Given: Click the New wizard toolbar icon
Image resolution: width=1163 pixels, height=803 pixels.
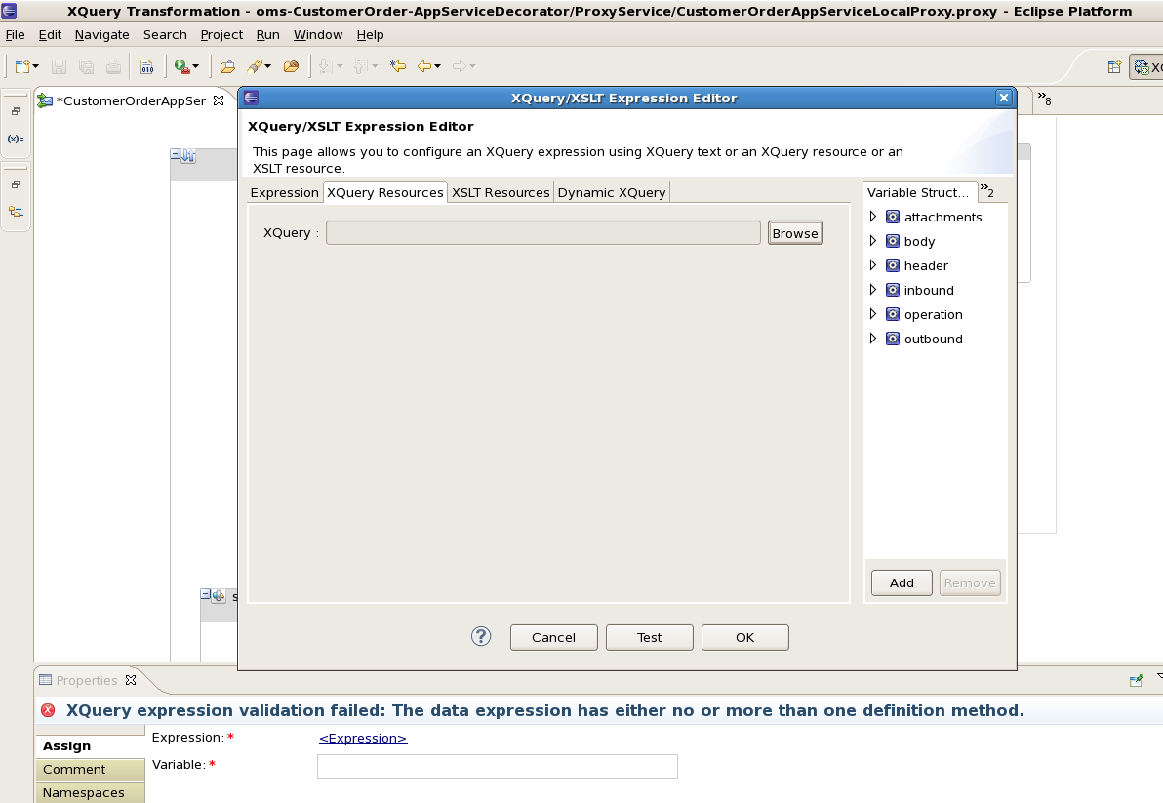Looking at the screenshot, I should click(22, 66).
